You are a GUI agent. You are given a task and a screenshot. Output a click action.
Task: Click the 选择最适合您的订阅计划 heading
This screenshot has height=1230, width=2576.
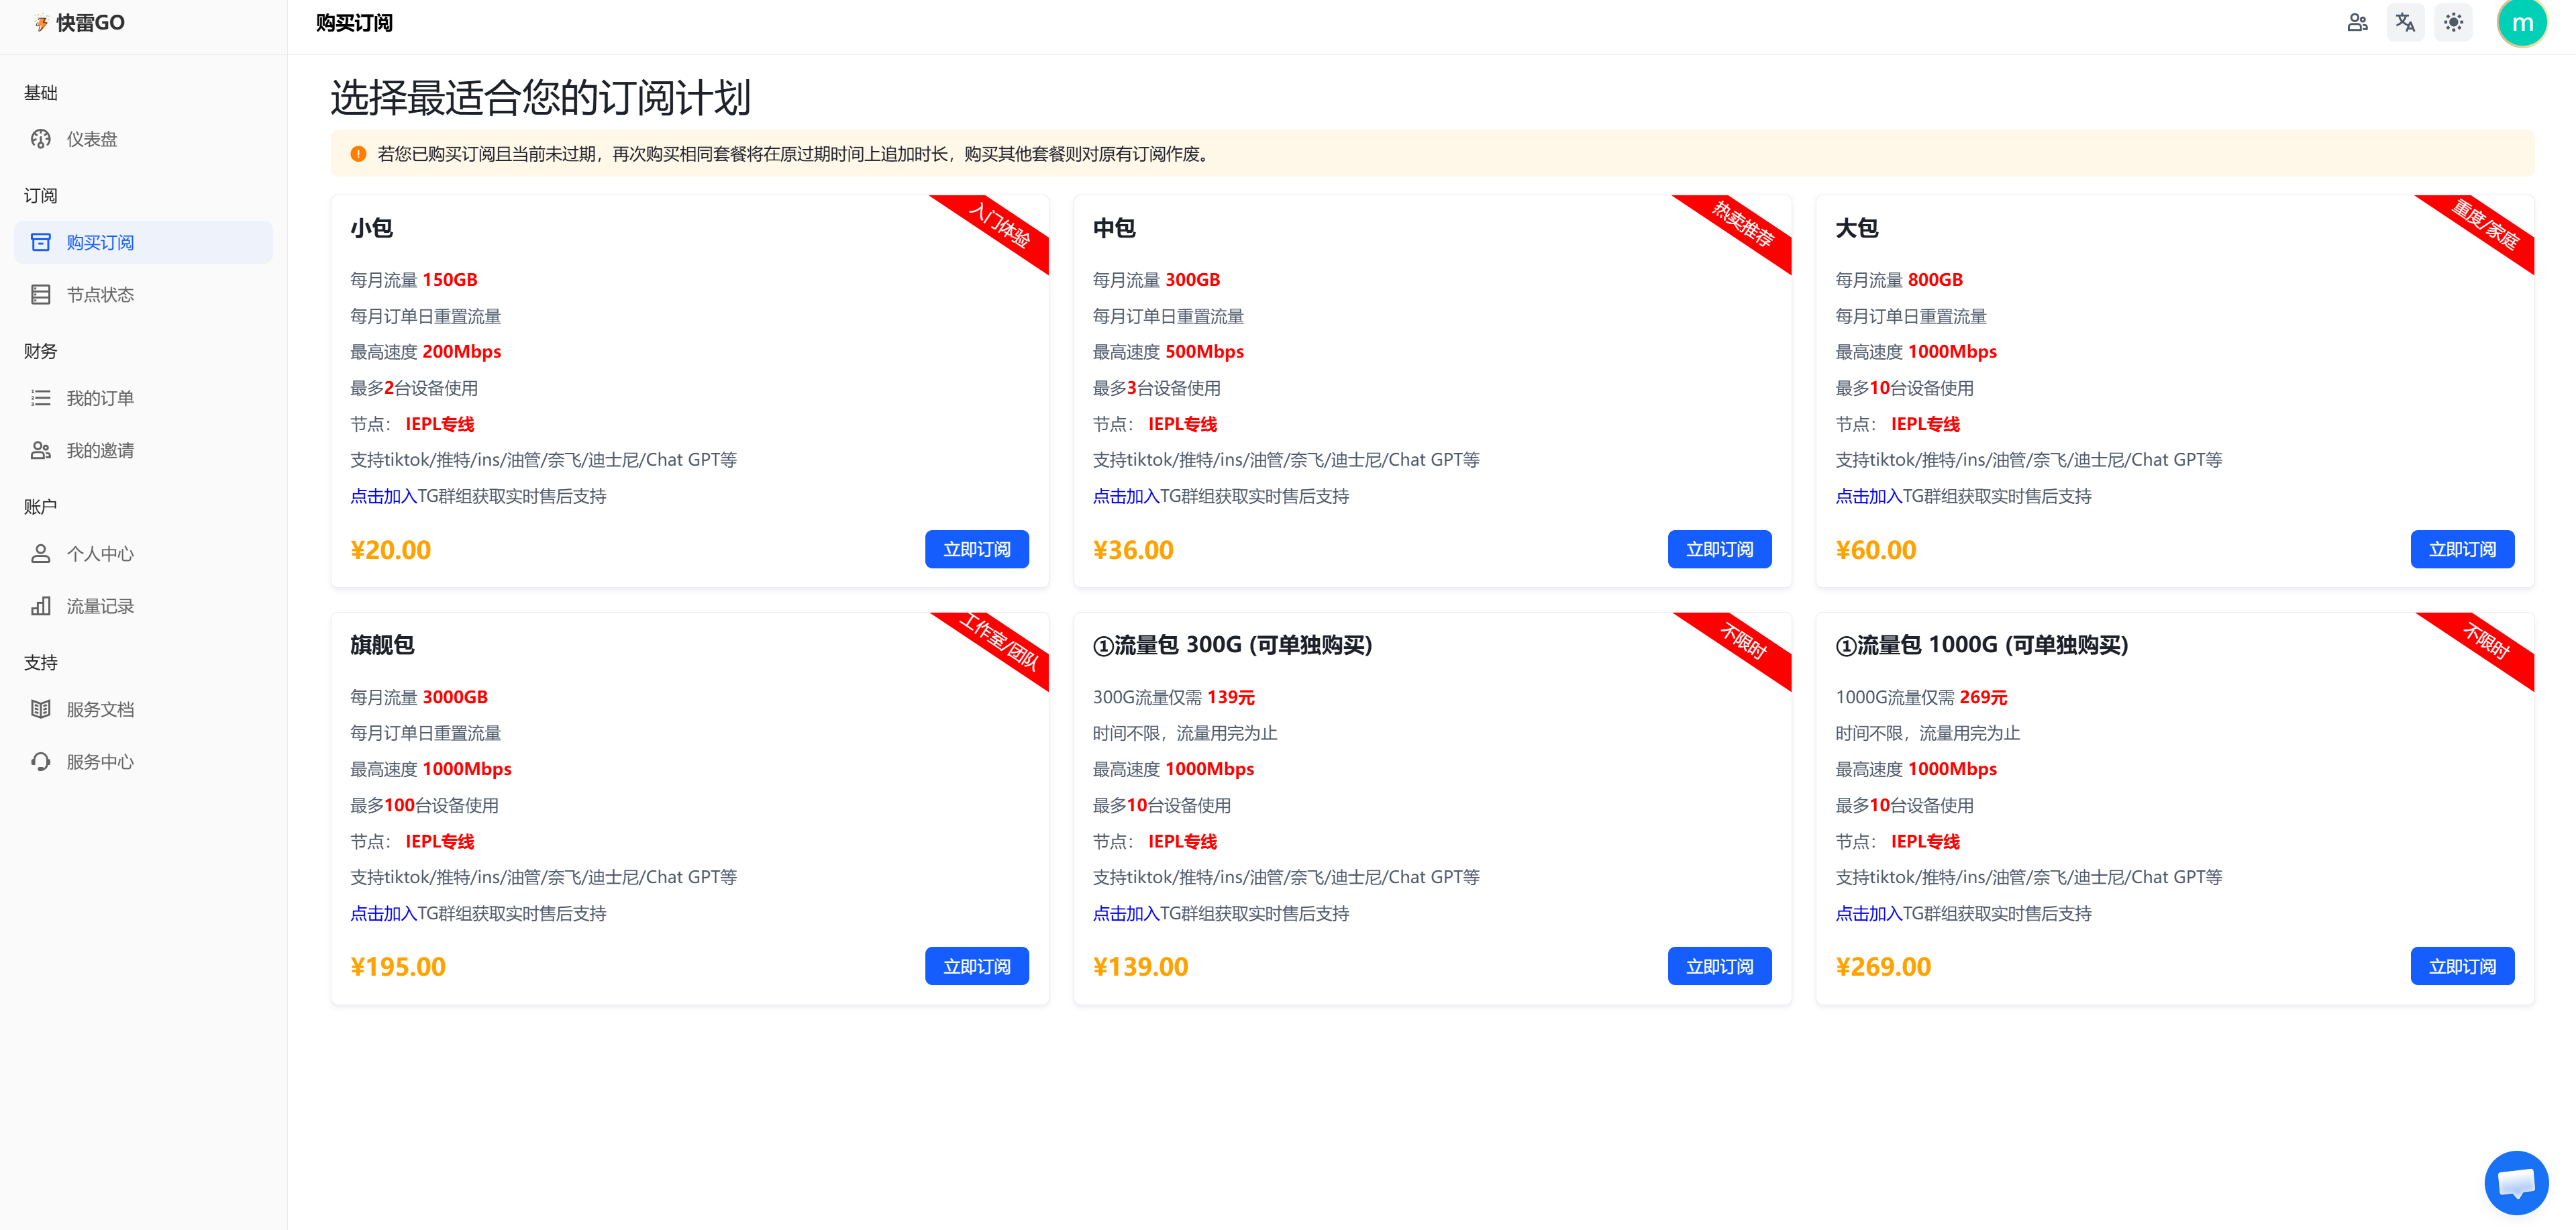541,98
